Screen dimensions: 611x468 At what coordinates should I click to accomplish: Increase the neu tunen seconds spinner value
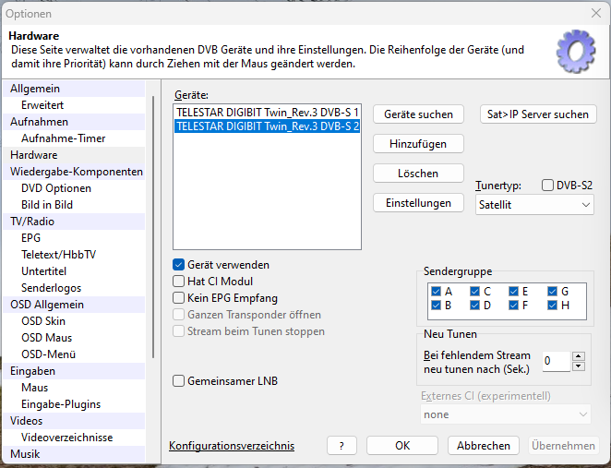coord(579,355)
